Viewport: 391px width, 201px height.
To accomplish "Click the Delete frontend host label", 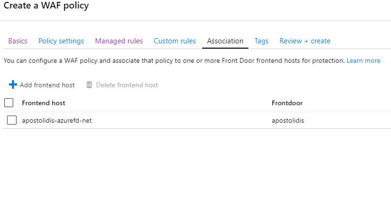I will (127, 85).
